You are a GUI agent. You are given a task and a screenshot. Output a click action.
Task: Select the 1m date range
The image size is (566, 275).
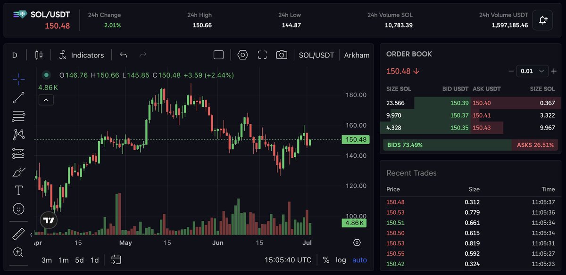64,260
